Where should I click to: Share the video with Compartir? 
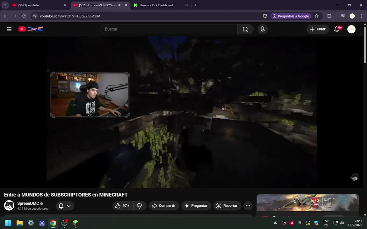pos(164,206)
